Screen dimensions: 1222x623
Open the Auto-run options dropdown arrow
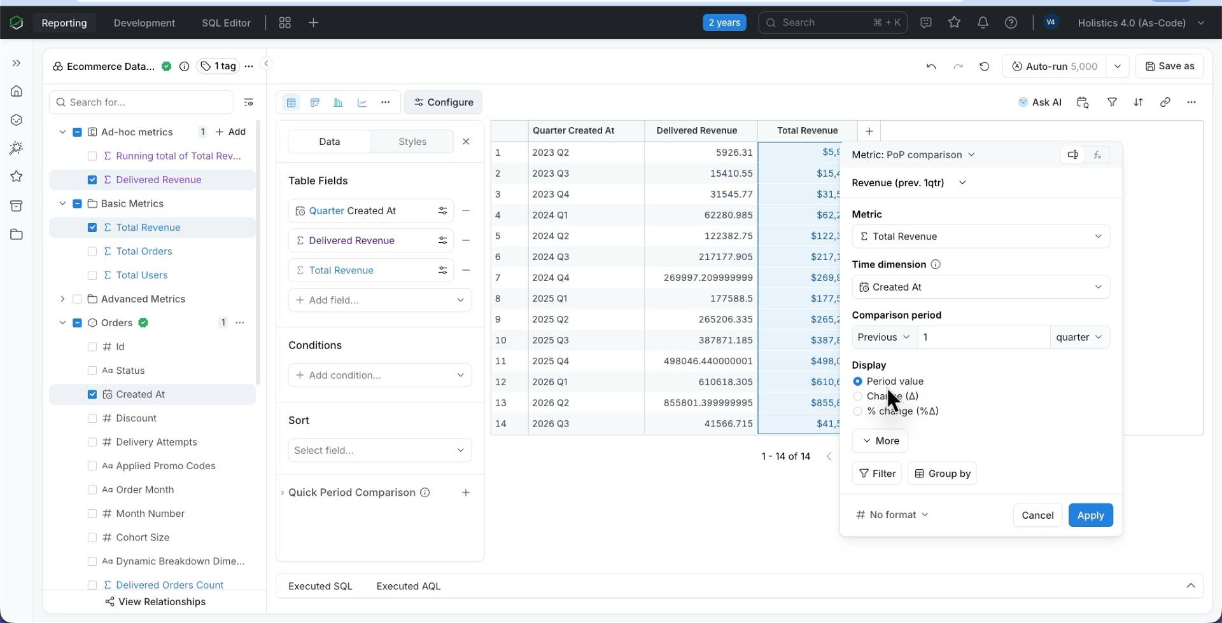tap(1118, 66)
